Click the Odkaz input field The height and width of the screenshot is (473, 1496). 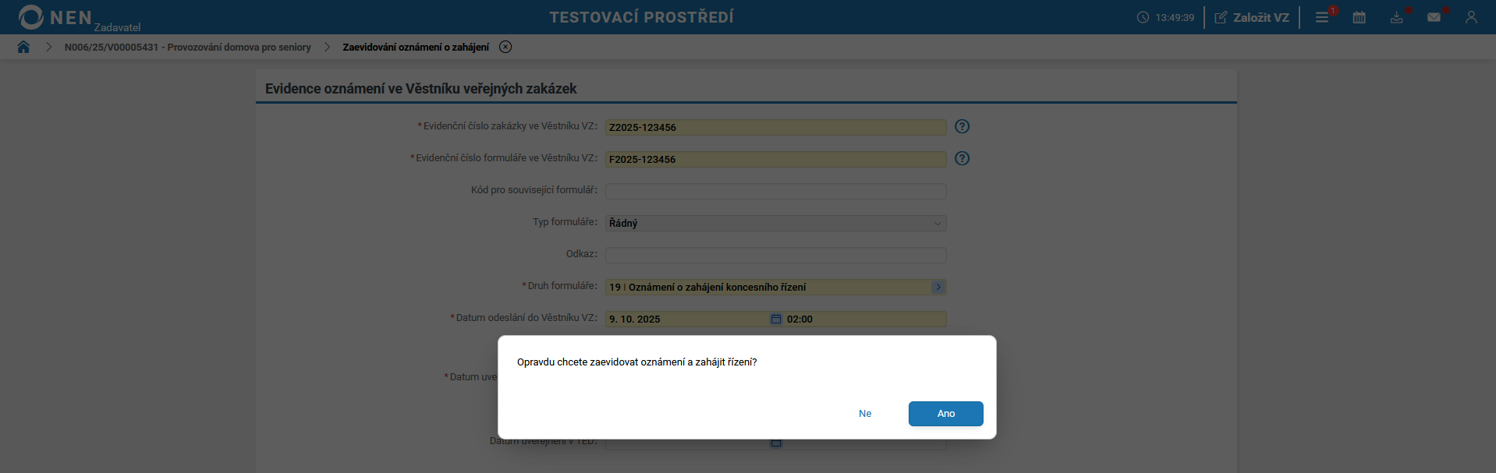coord(775,255)
